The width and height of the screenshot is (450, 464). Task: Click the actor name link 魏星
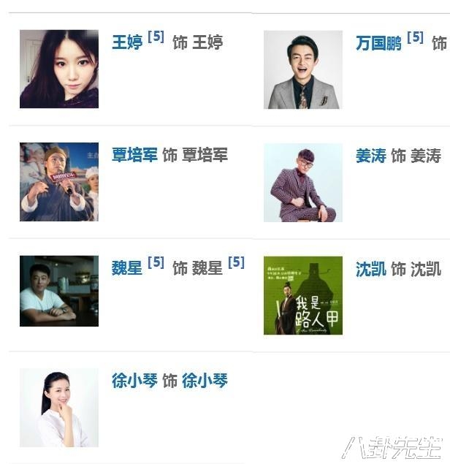[x=127, y=268]
